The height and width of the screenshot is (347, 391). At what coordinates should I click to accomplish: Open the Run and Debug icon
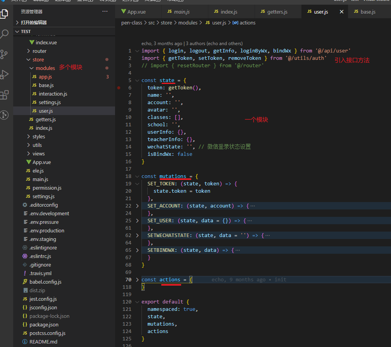click(4, 74)
